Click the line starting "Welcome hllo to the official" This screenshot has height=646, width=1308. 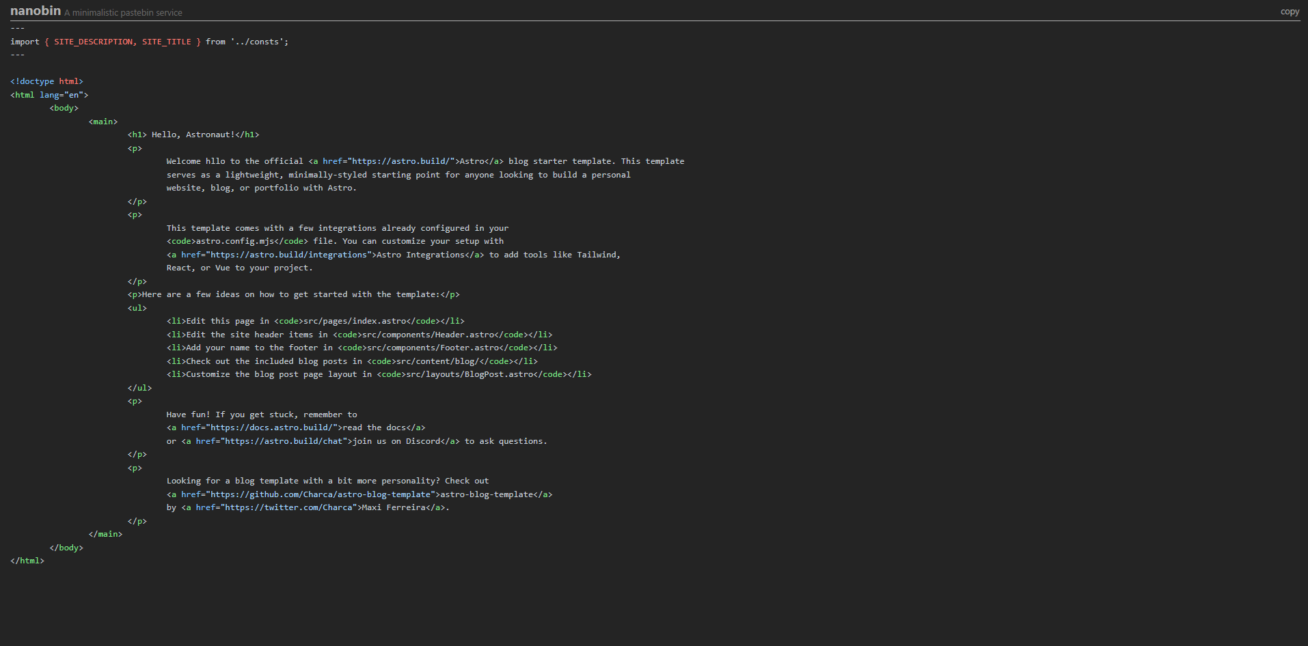425,161
